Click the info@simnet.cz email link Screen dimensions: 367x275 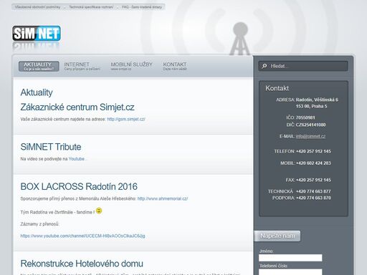310,136
